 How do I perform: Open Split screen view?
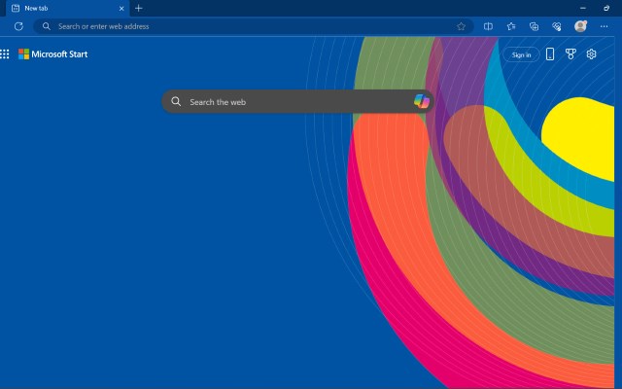click(x=488, y=26)
